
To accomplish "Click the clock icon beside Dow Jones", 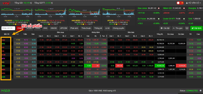I will click(x=159, y=8).
